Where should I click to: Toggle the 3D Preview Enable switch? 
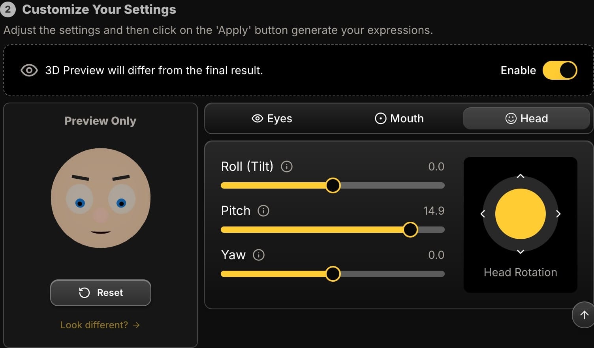coord(560,70)
